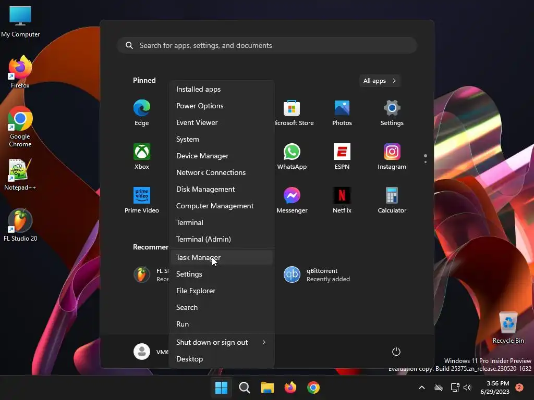The image size is (534, 400).
Task: Open Instagram pinned app
Action: tap(392, 156)
